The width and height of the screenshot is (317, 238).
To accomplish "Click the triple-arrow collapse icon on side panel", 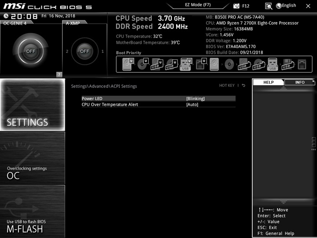I will (x=313, y=149).
